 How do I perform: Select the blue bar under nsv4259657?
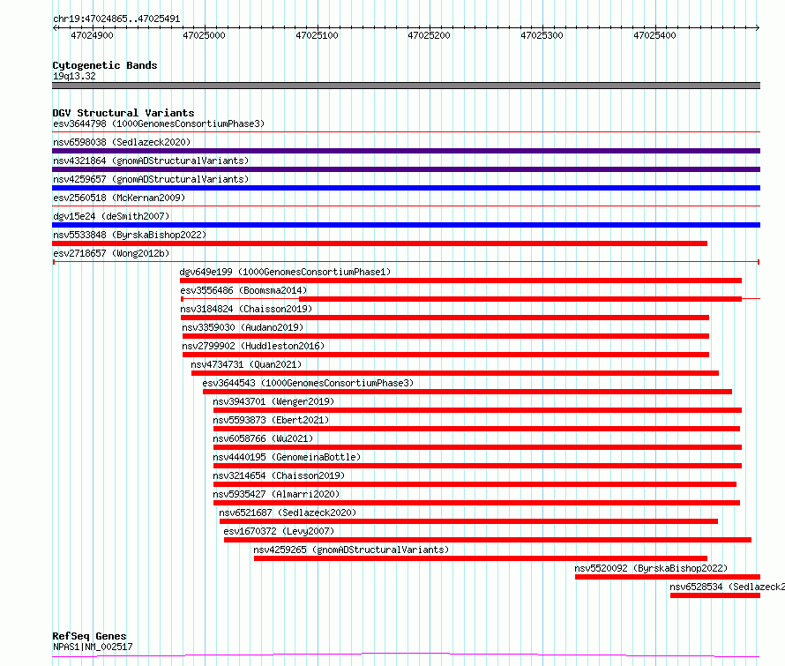click(x=406, y=188)
